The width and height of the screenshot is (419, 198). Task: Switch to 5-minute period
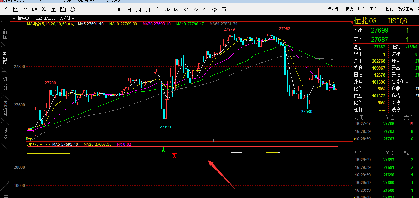(x=101, y=9)
